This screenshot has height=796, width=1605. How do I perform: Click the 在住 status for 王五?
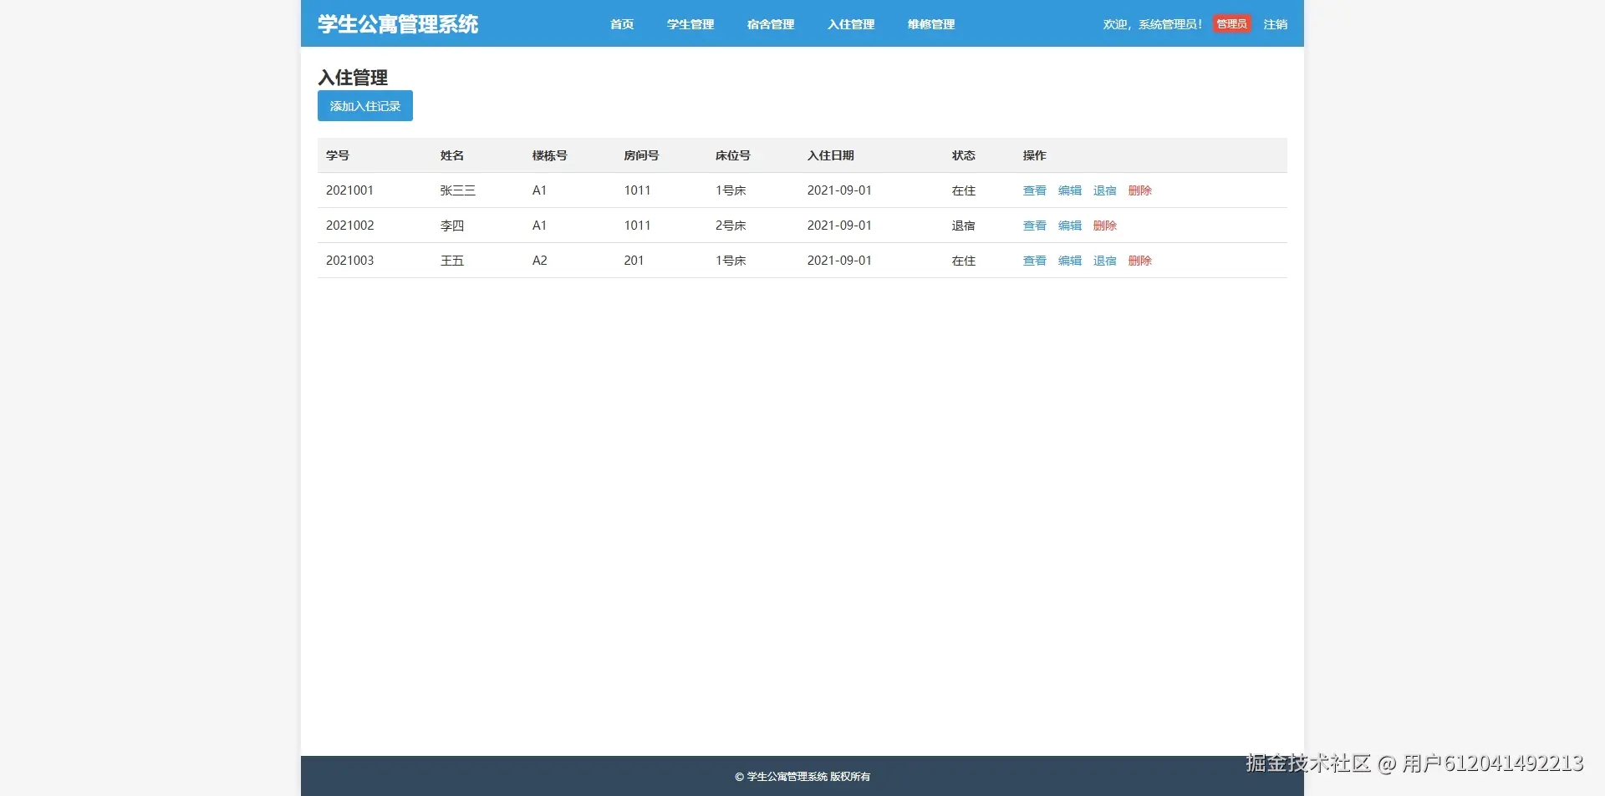(964, 261)
